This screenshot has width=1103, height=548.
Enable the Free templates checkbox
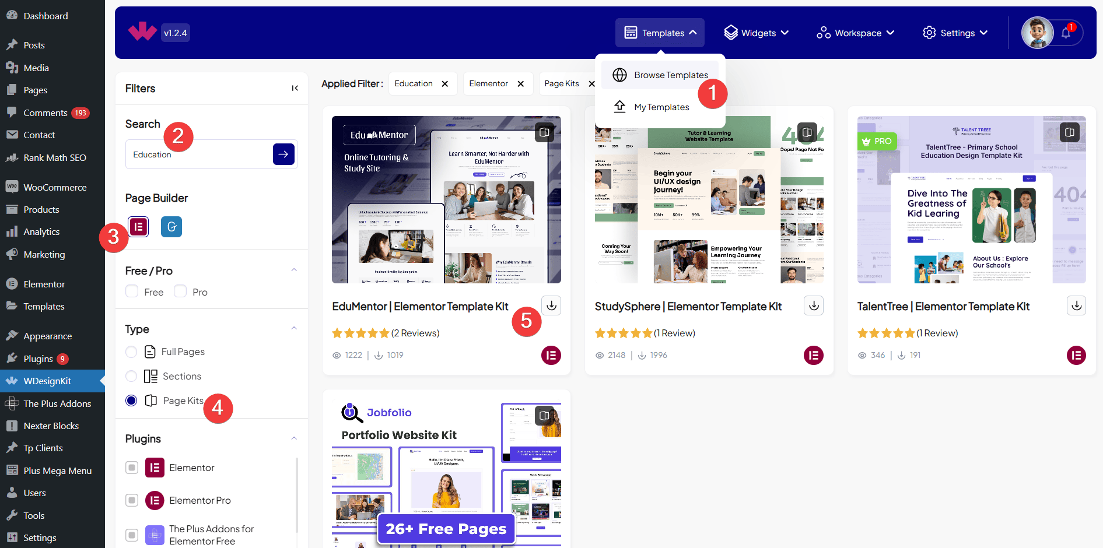(132, 291)
